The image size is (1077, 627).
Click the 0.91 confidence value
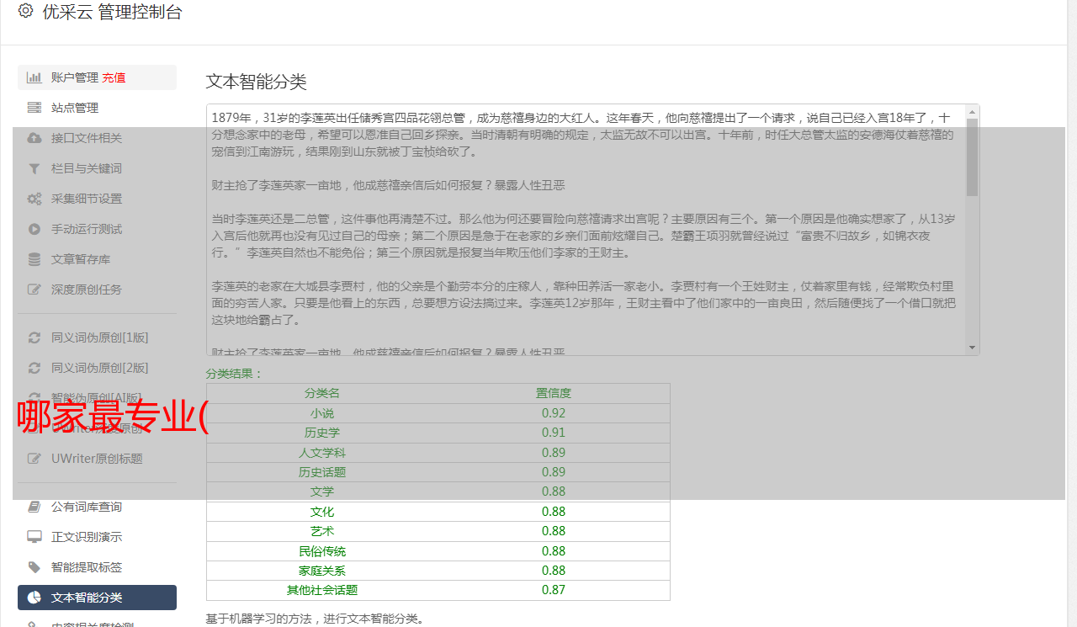pos(554,433)
